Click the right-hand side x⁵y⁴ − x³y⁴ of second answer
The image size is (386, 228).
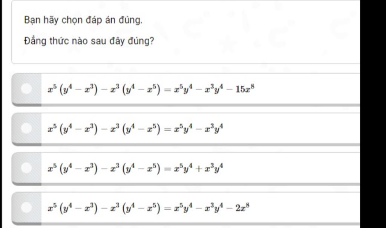click(198, 129)
